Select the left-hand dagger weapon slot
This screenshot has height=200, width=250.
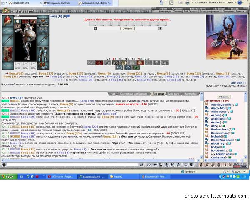click(8, 40)
